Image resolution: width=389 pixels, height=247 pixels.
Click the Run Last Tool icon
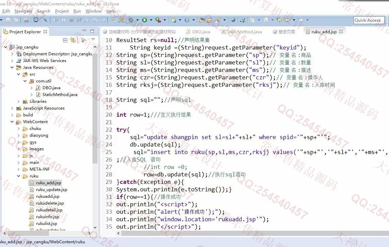coord(158,20)
